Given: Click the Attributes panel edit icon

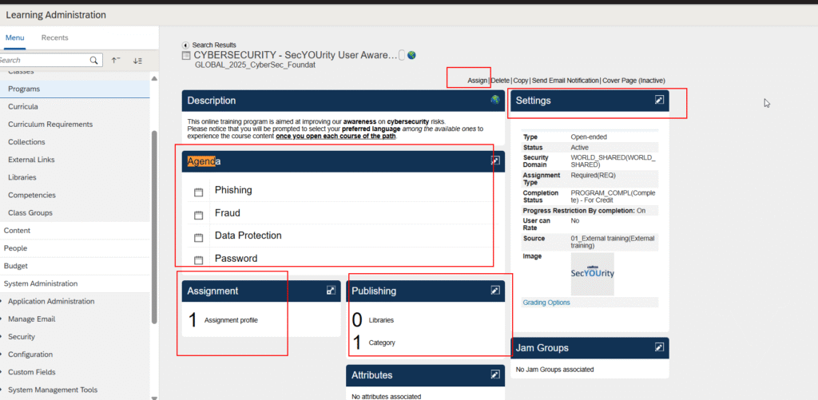Looking at the screenshot, I should pyautogui.click(x=495, y=374).
